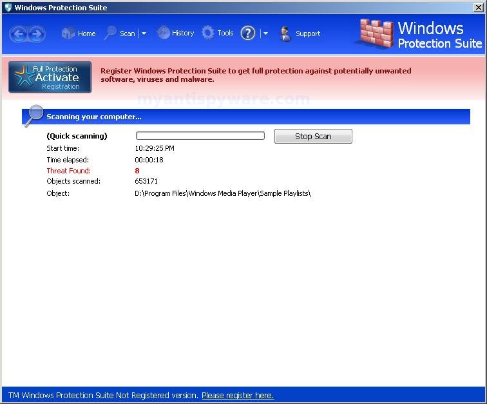
Task: Follow the 'Please register here.' link
Action: tap(238, 395)
